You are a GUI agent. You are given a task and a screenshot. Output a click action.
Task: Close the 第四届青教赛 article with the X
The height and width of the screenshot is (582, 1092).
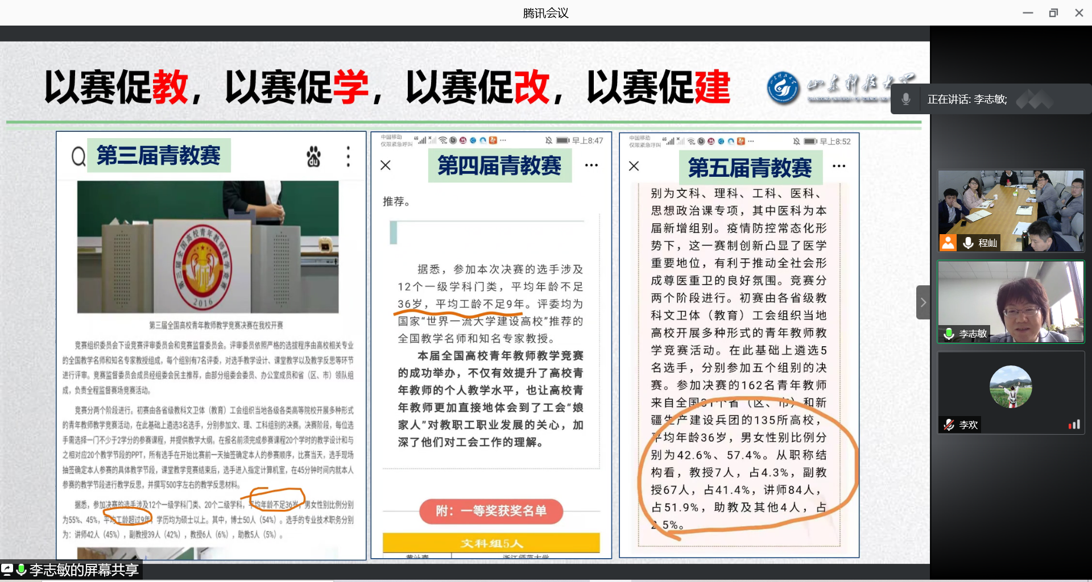tap(386, 165)
